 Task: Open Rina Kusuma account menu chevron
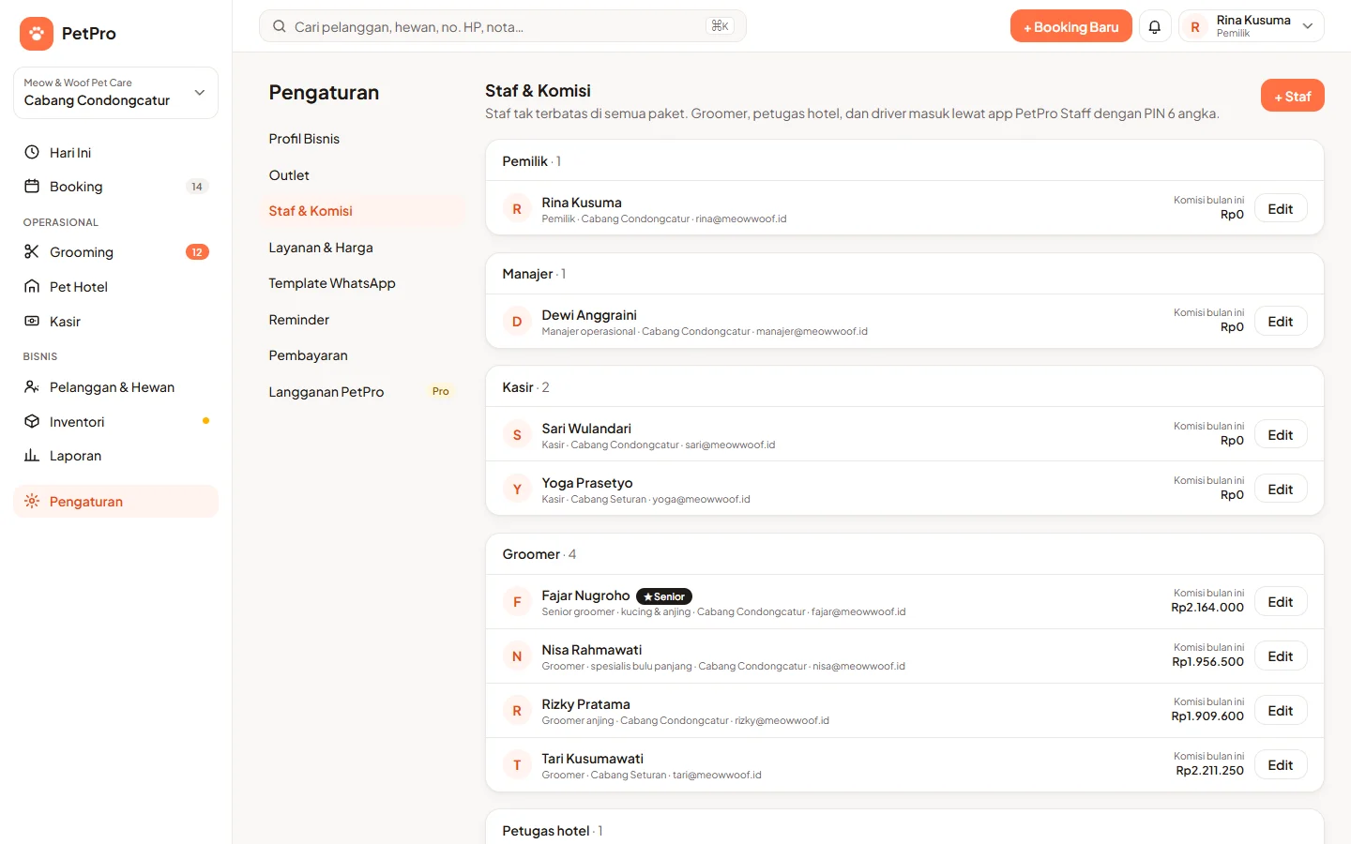coord(1308,26)
